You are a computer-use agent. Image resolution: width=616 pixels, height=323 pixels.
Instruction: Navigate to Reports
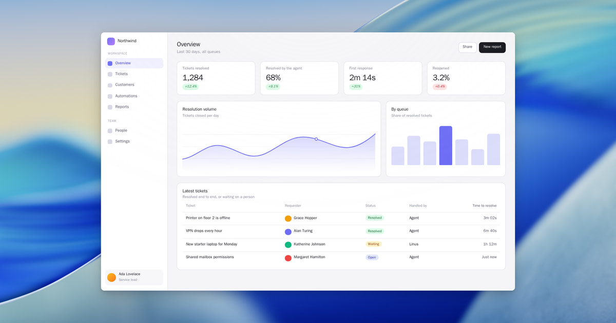[x=134, y=107]
